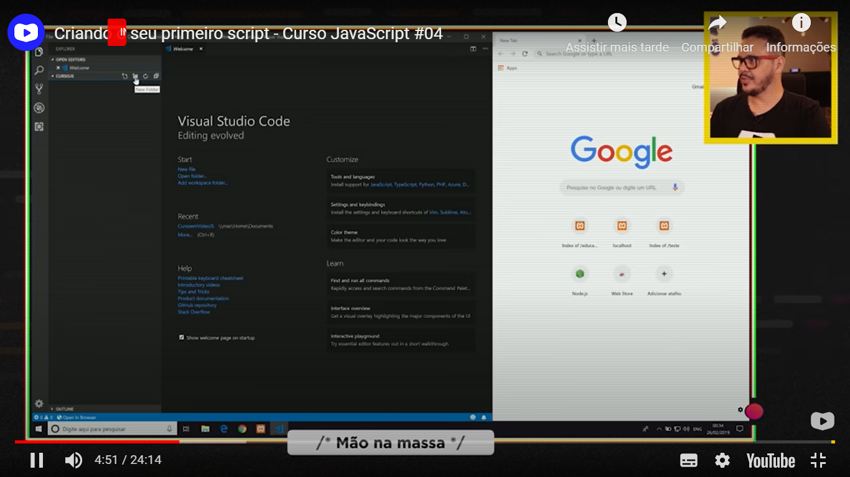Click the Apps bookmark in Chrome
850x477 pixels.
pyautogui.click(x=508, y=68)
